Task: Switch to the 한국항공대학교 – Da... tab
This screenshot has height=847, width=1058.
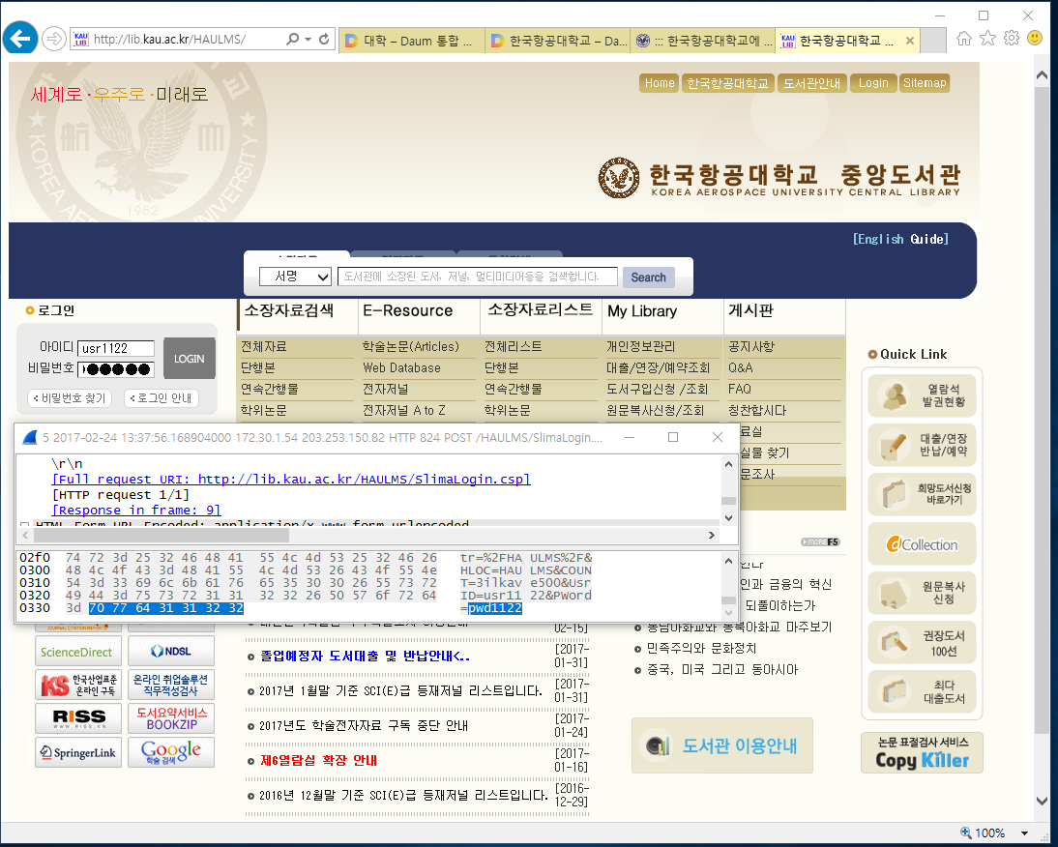Action: tap(558, 41)
